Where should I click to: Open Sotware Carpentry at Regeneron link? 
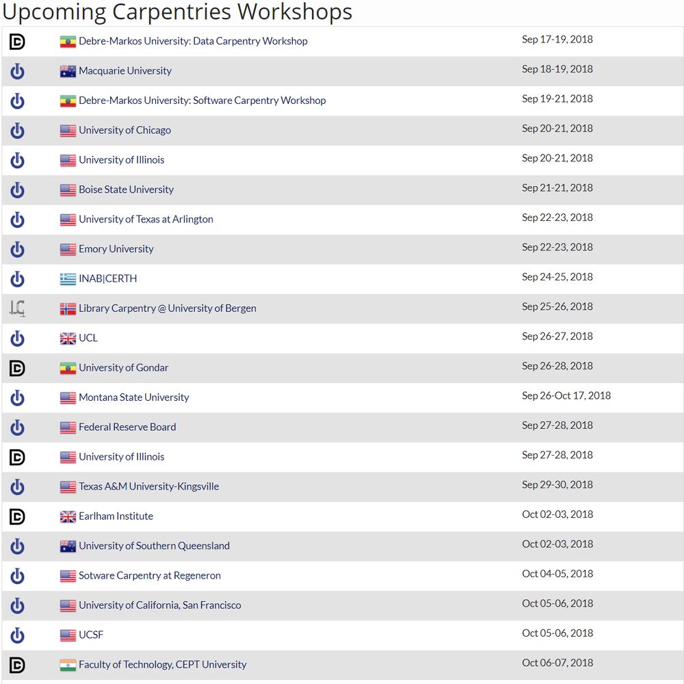pyautogui.click(x=150, y=575)
